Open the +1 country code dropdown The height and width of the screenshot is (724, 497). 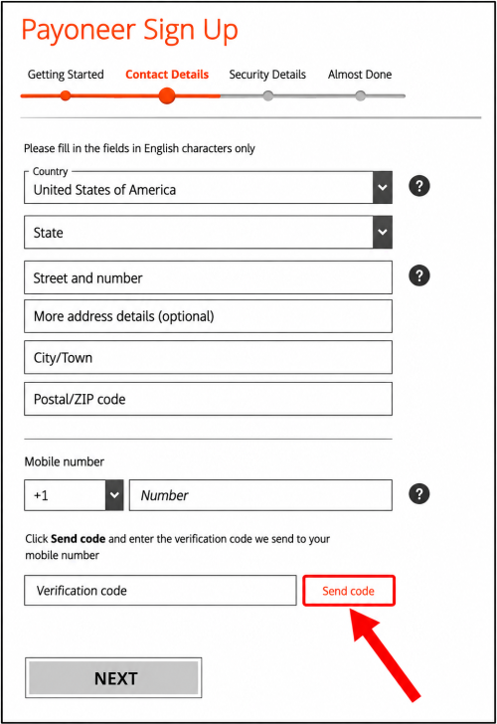point(74,495)
